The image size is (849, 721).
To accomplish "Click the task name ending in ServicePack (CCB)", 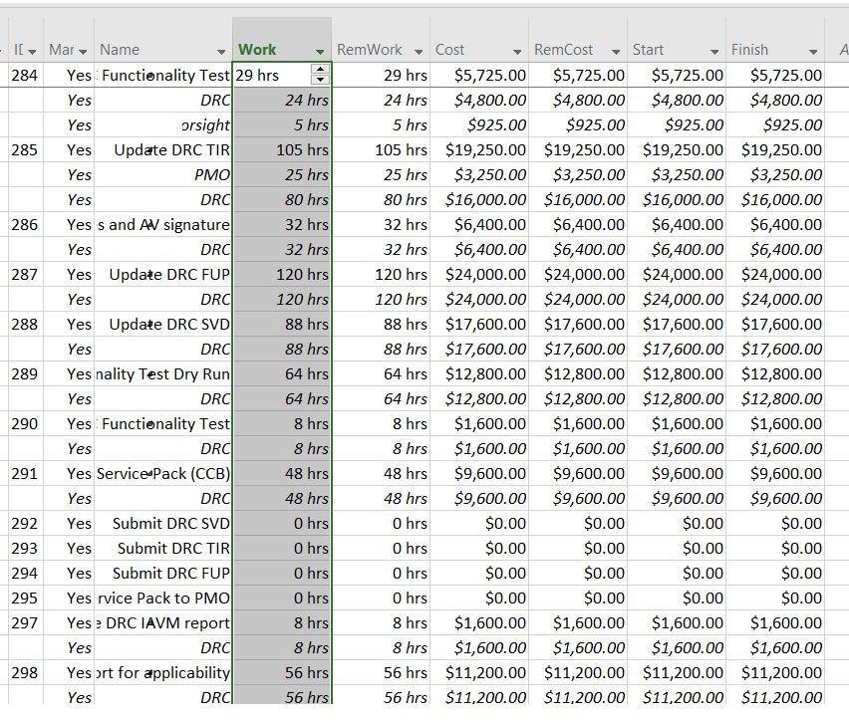I will point(163,473).
